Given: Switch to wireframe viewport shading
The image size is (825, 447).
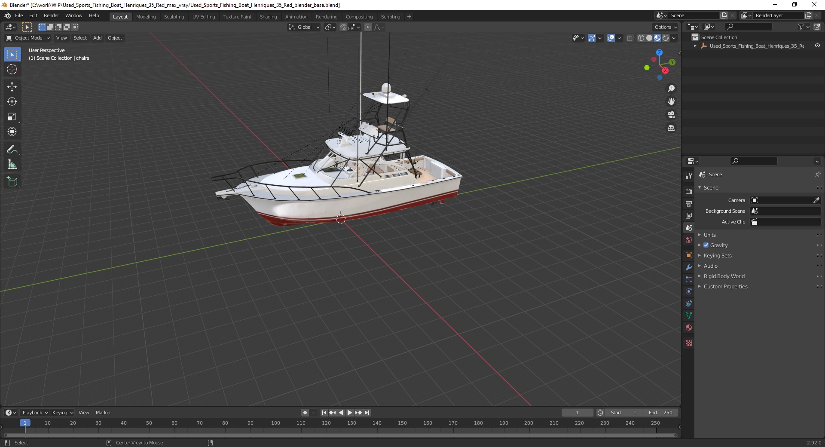Looking at the screenshot, I should point(641,38).
